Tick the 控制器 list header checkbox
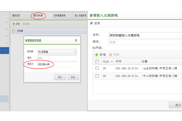The height and width of the screenshot is (121, 182). click(x=14, y=31)
